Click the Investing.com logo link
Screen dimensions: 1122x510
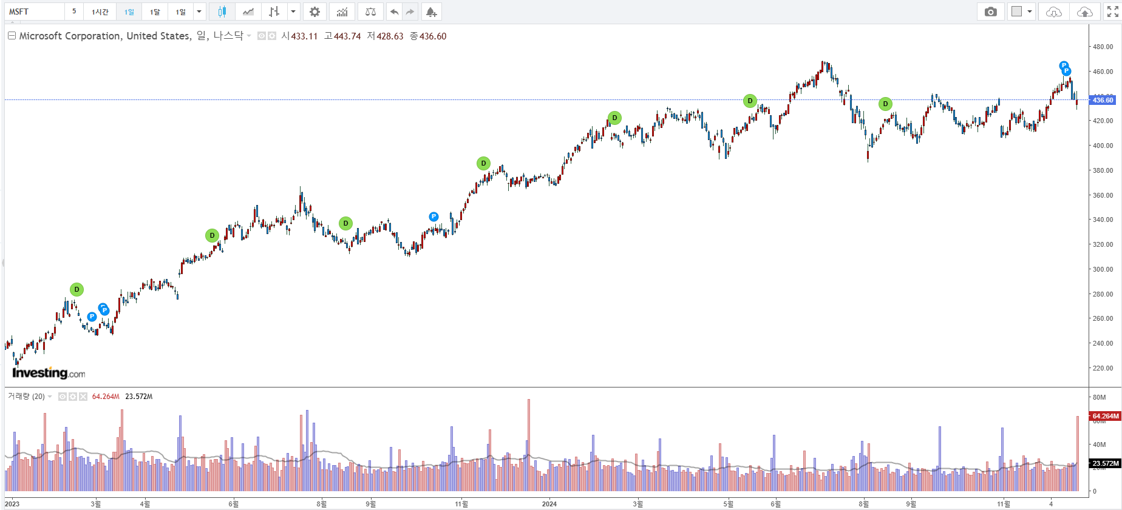point(49,373)
